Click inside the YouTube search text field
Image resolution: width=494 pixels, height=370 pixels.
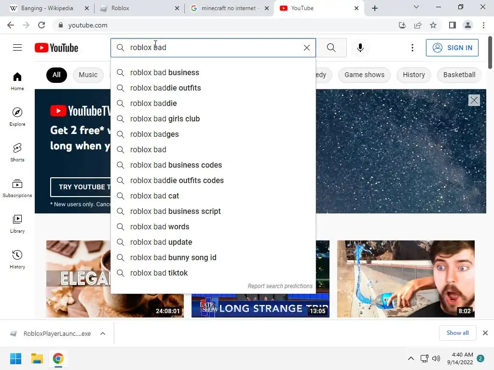pos(214,48)
